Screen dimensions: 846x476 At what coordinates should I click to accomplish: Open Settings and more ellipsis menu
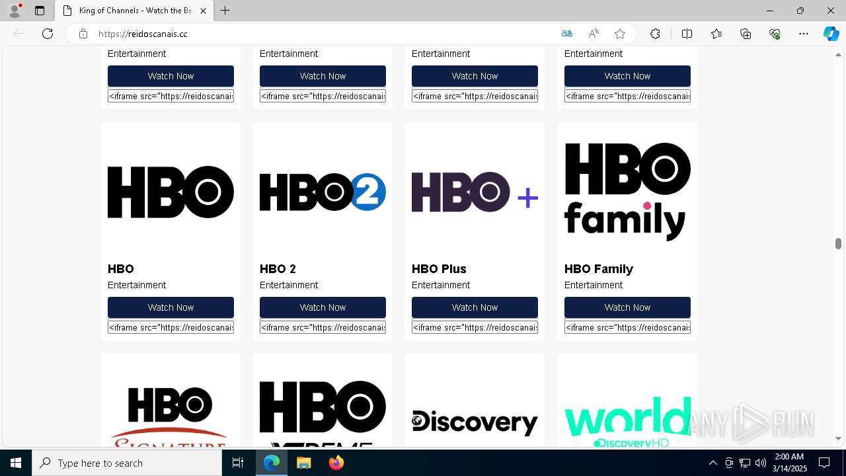pos(804,34)
